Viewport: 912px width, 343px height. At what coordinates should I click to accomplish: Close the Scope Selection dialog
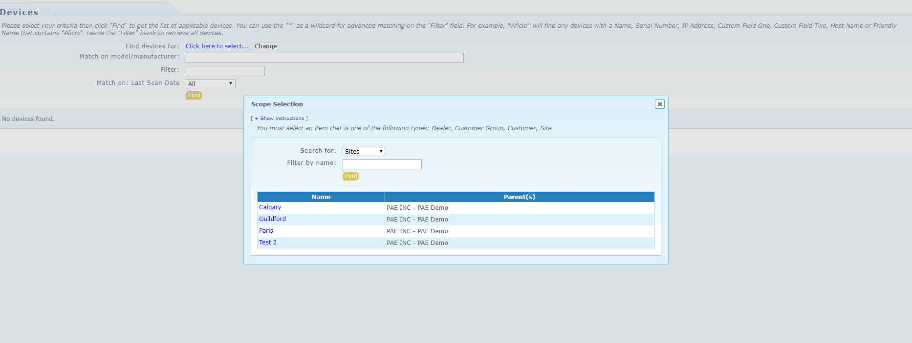click(x=660, y=104)
